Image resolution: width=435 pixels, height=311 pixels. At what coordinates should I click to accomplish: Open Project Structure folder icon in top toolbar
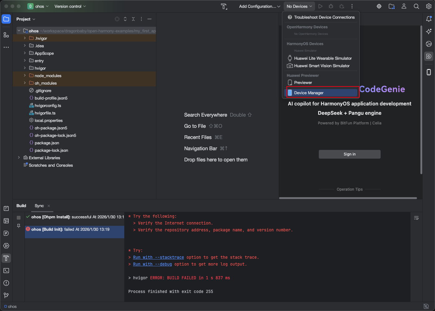pyautogui.click(x=391, y=6)
